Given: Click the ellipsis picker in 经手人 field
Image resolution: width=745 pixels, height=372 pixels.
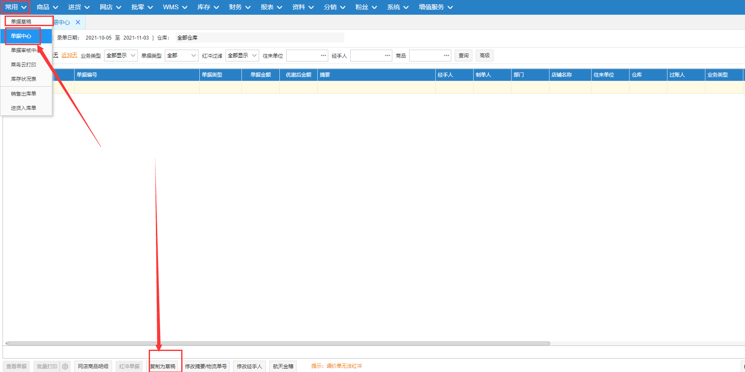Looking at the screenshot, I should (x=387, y=56).
